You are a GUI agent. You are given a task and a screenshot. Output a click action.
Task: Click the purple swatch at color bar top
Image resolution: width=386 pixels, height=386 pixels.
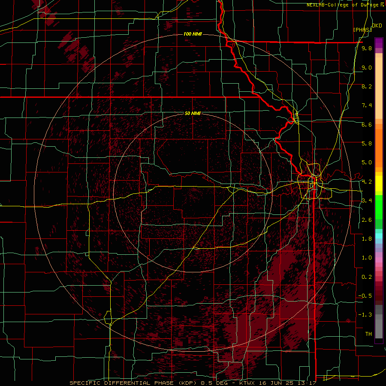pyautogui.click(x=379, y=43)
